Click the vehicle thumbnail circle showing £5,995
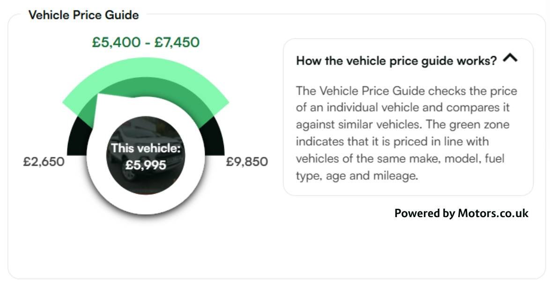550x282 pixels. 146,155
